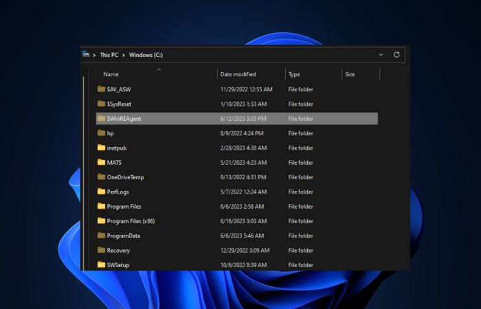Click date 5/7/2022 12:24 AM

[x=243, y=192]
